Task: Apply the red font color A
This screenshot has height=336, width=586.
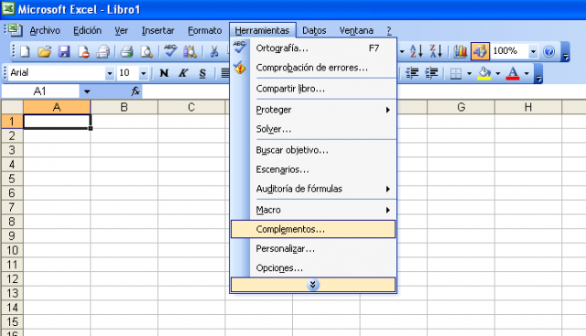Action: (513, 73)
